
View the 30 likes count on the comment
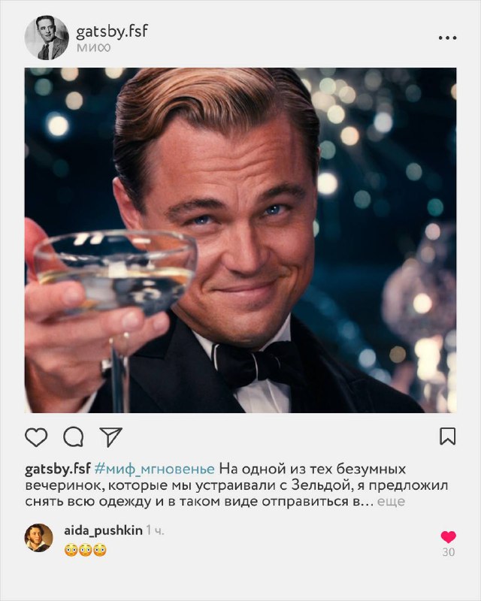(449, 552)
